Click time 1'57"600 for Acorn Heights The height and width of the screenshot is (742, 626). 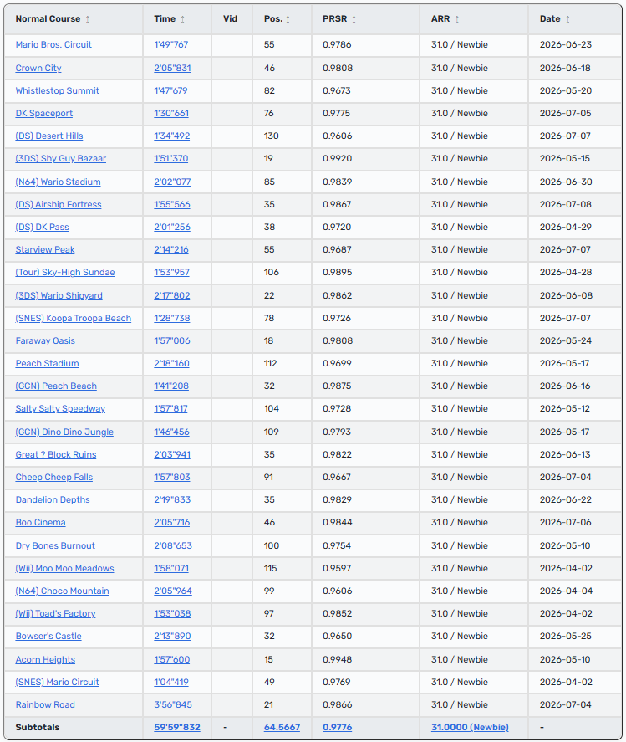pos(171,660)
